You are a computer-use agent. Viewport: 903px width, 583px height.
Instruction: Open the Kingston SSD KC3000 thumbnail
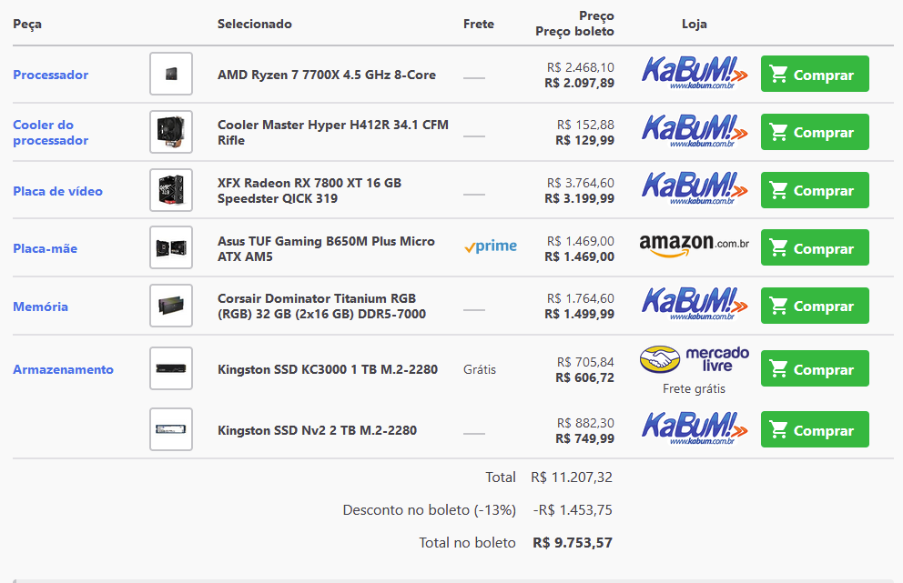click(x=171, y=368)
